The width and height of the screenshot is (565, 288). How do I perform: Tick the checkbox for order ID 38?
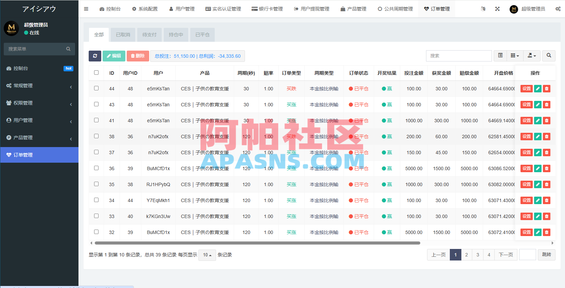coord(96,136)
